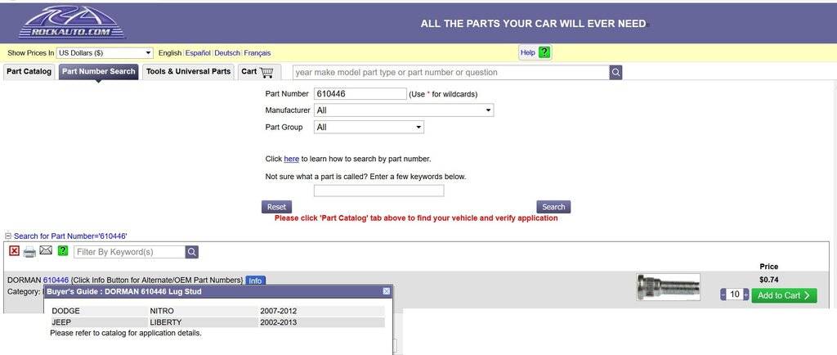The width and height of the screenshot is (837, 355).
Task: Click the blue Info button
Action: point(255,281)
